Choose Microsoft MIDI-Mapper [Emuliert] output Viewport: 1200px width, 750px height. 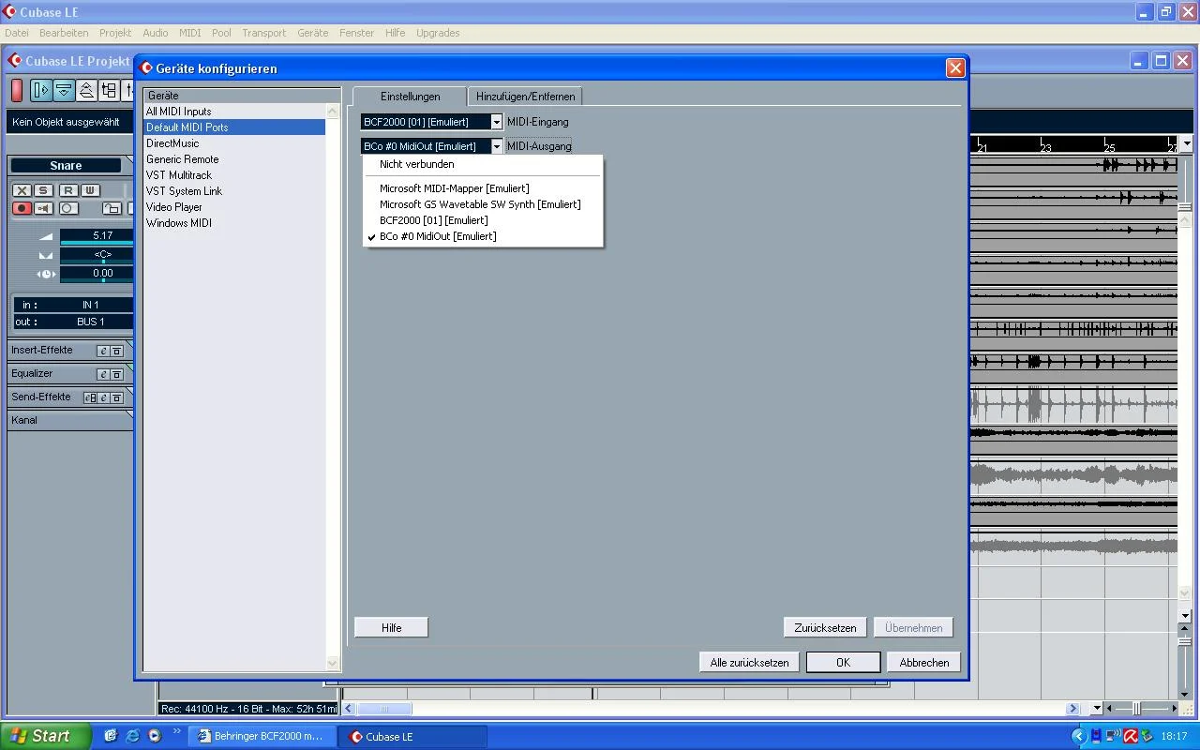(483, 188)
